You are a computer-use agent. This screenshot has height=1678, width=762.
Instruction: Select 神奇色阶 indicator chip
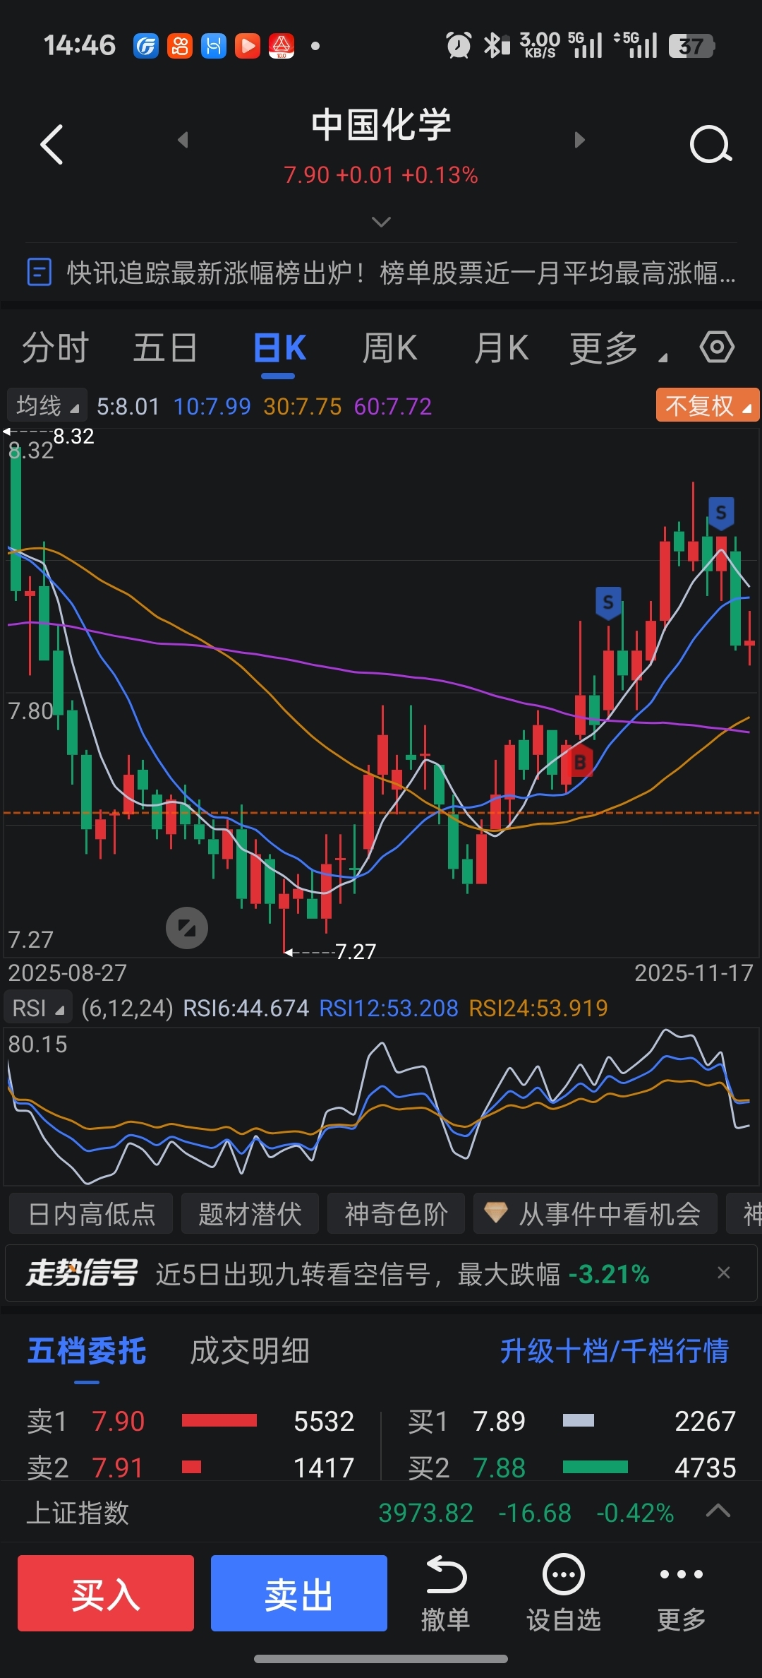point(396,1213)
